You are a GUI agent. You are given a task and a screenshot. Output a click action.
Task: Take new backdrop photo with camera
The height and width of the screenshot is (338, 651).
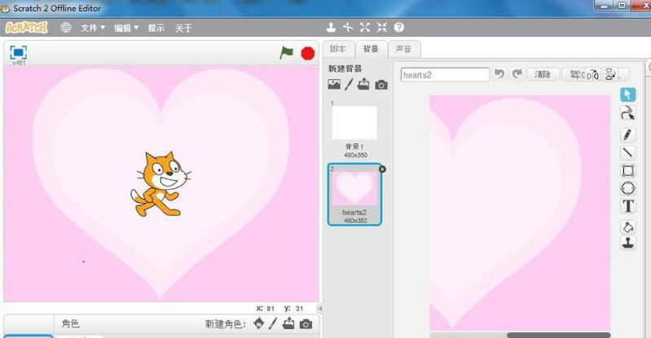pos(381,85)
